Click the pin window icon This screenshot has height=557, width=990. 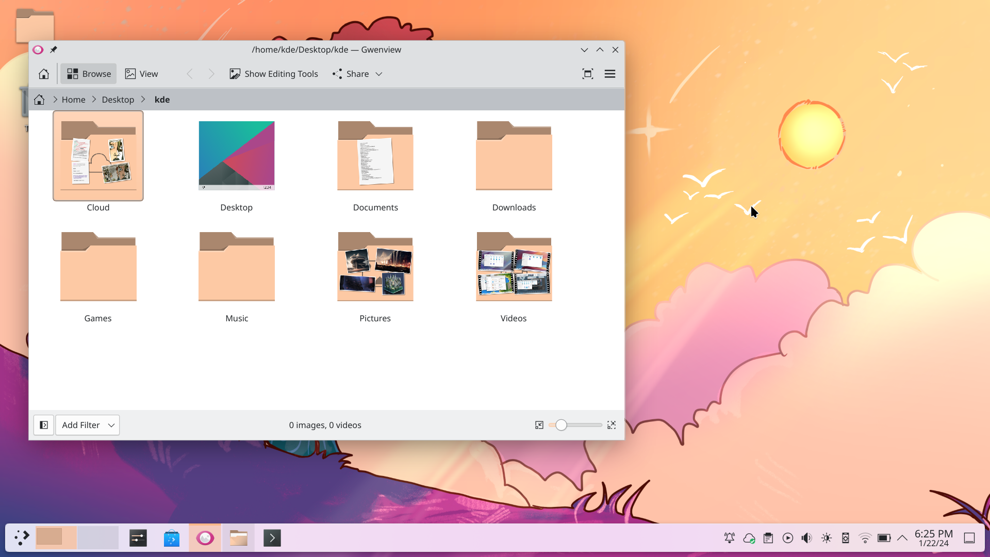(x=54, y=50)
